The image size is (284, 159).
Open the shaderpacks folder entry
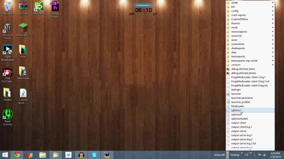pos(250,48)
